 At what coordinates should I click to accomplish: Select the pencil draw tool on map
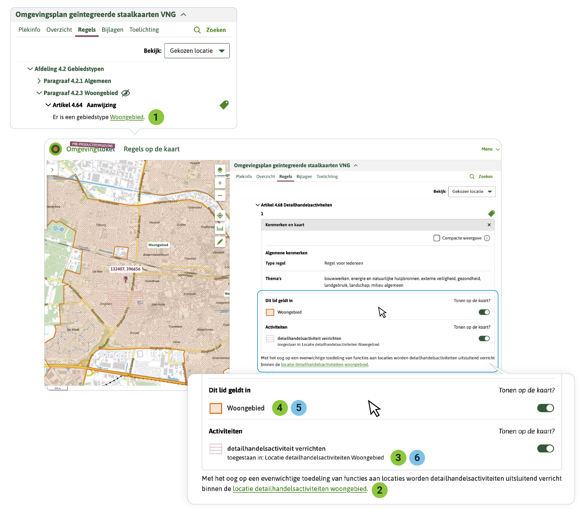point(220,242)
